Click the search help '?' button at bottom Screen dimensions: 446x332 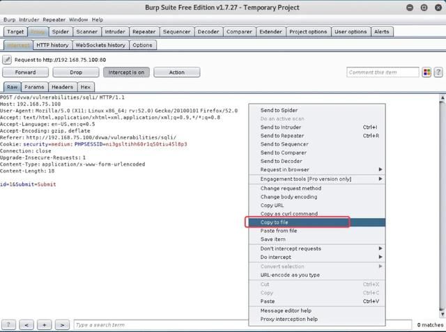[8, 324]
